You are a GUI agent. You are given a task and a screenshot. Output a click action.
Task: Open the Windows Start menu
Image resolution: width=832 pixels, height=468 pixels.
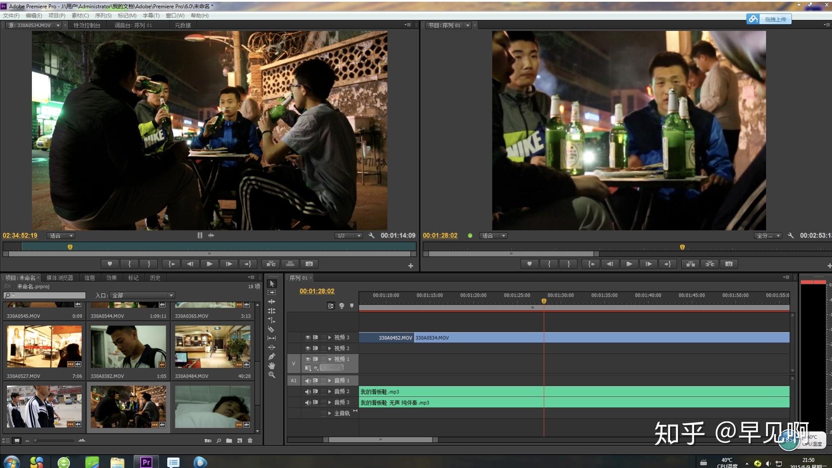(11, 462)
